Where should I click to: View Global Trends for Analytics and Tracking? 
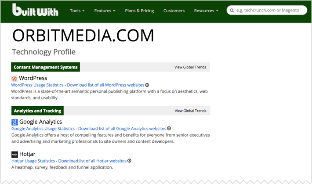[x=190, y=111]
